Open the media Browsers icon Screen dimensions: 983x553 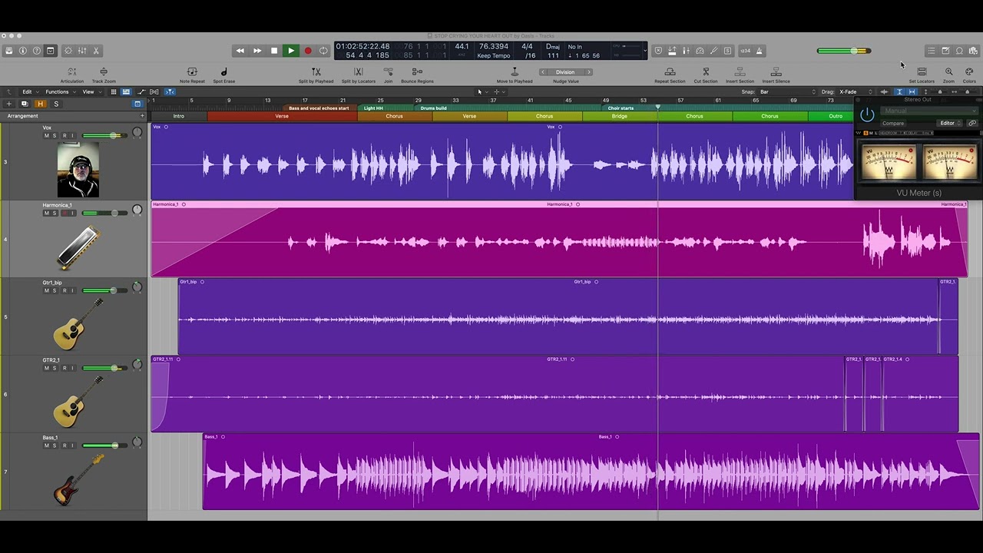pyautogui.click(x=973, y=51)
